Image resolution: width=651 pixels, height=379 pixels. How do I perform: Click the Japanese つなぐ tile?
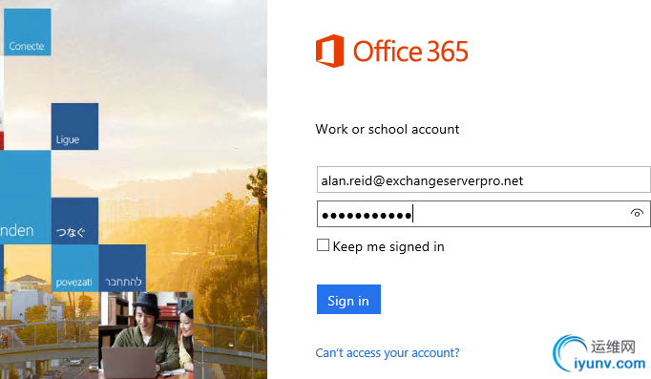pyautogui.click(x=74, y=221)
